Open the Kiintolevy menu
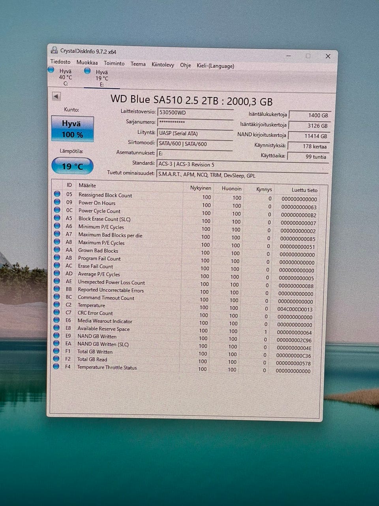This screenshot has width=379, height=506. coord(163,65)
